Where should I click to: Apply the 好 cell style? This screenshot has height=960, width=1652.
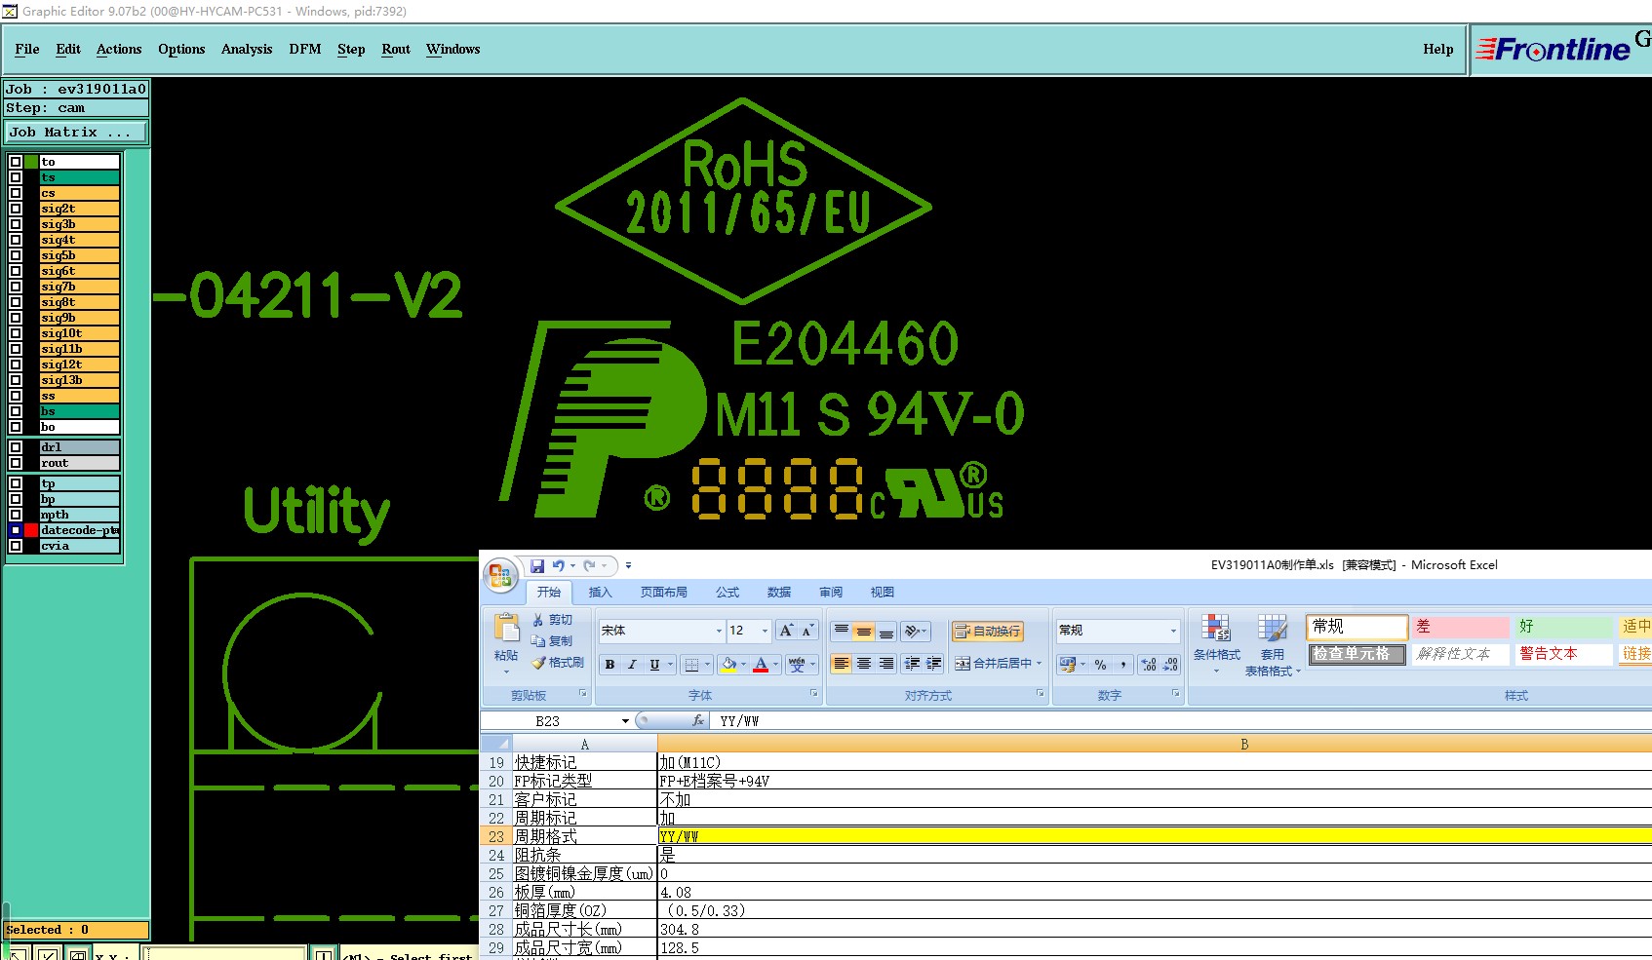pos(1564,627)
